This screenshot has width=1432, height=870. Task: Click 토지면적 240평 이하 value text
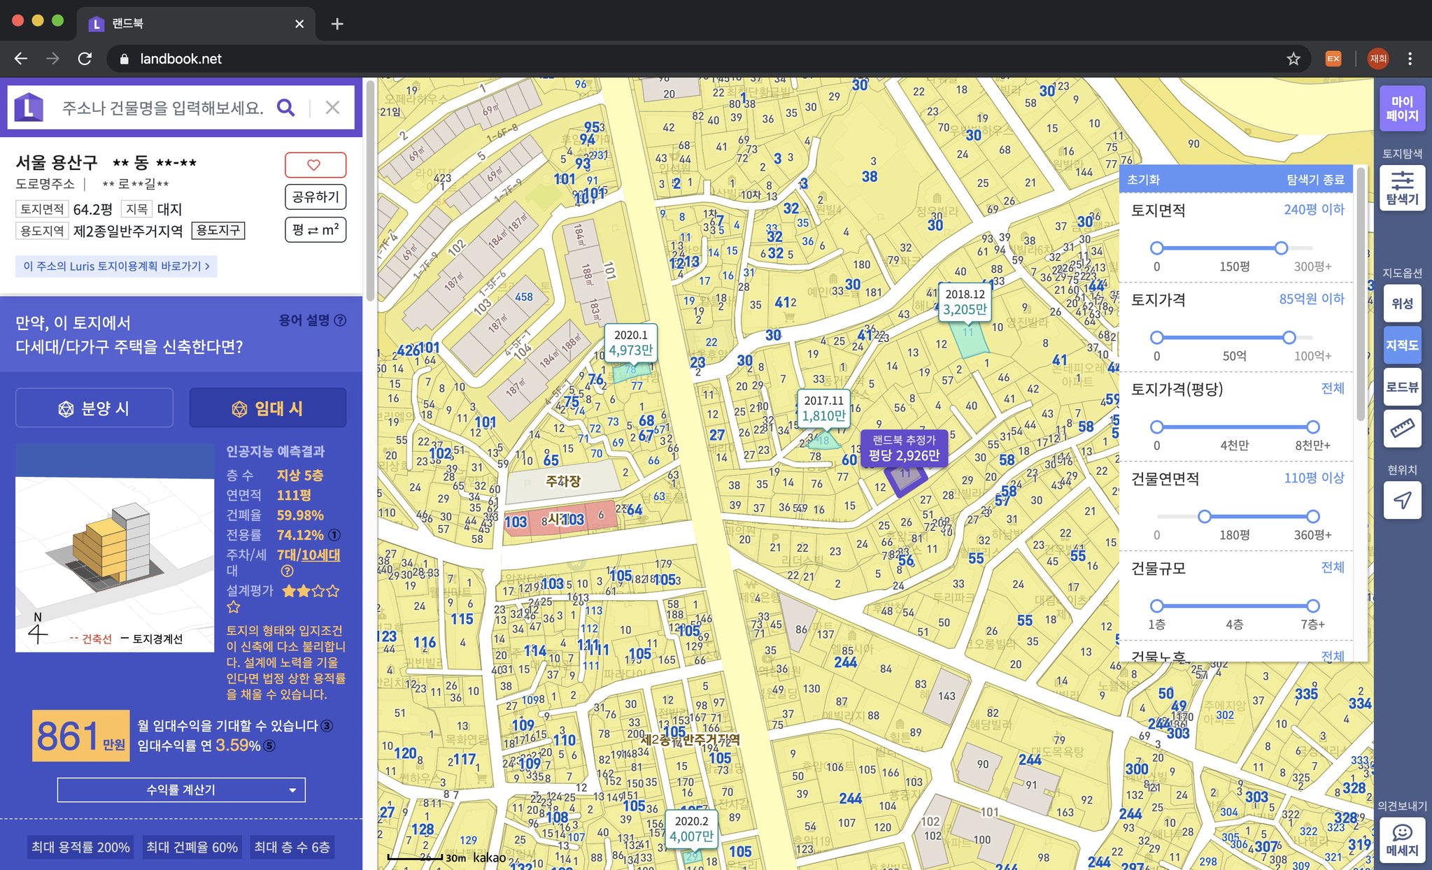[x=1314, y=210]
